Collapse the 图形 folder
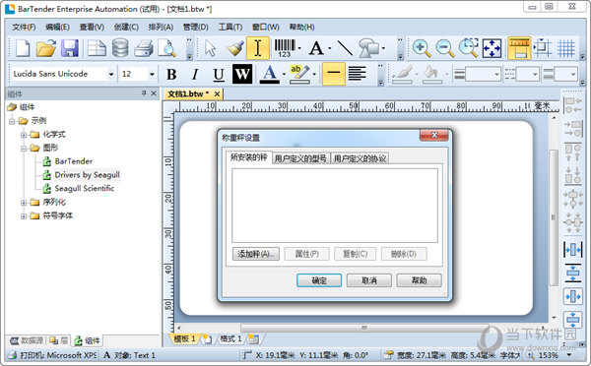This screenshot has height=366, width=591. 24,149
